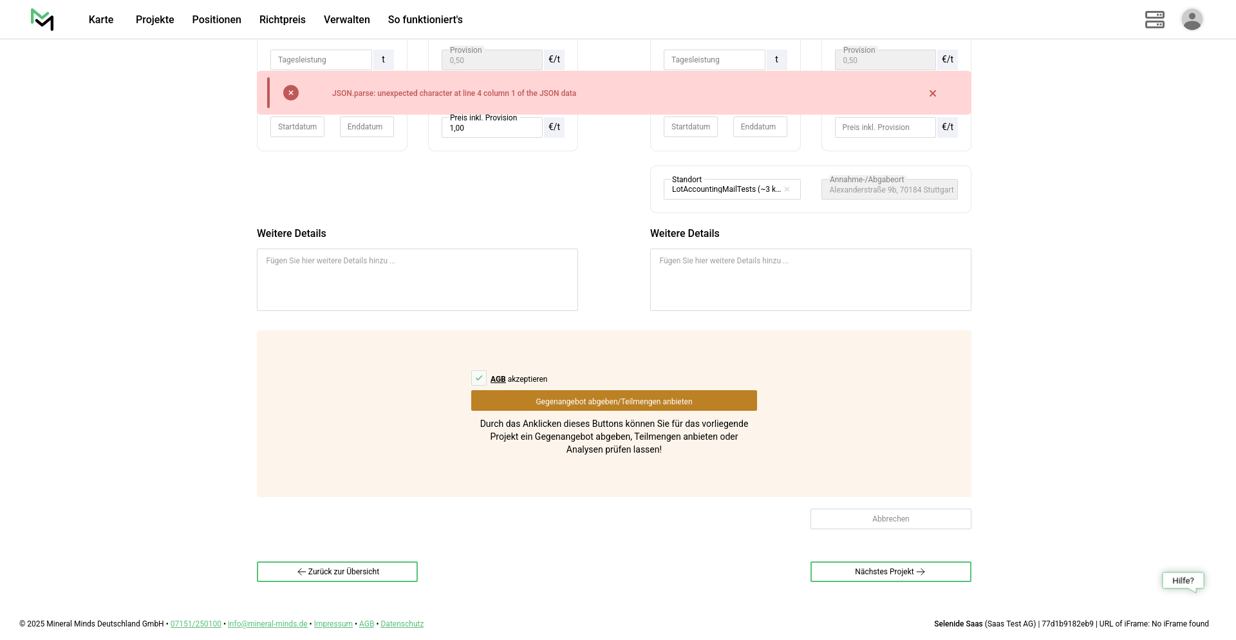Image resolution: width=1236 pixels, height=640 pixels.
Task: Open the right Enddatum date picker
Action: pyautogui.click(x=759, y=127)
